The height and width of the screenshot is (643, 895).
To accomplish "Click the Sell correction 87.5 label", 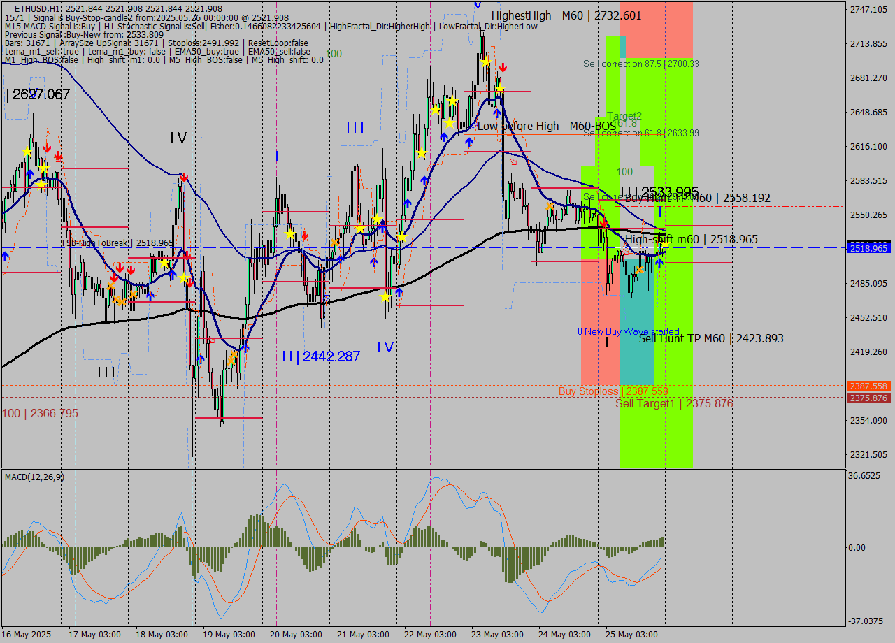I will 640,64.
